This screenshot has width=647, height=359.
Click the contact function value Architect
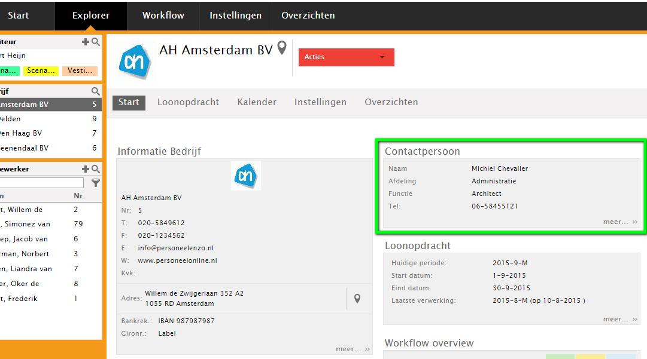(487, 194)
